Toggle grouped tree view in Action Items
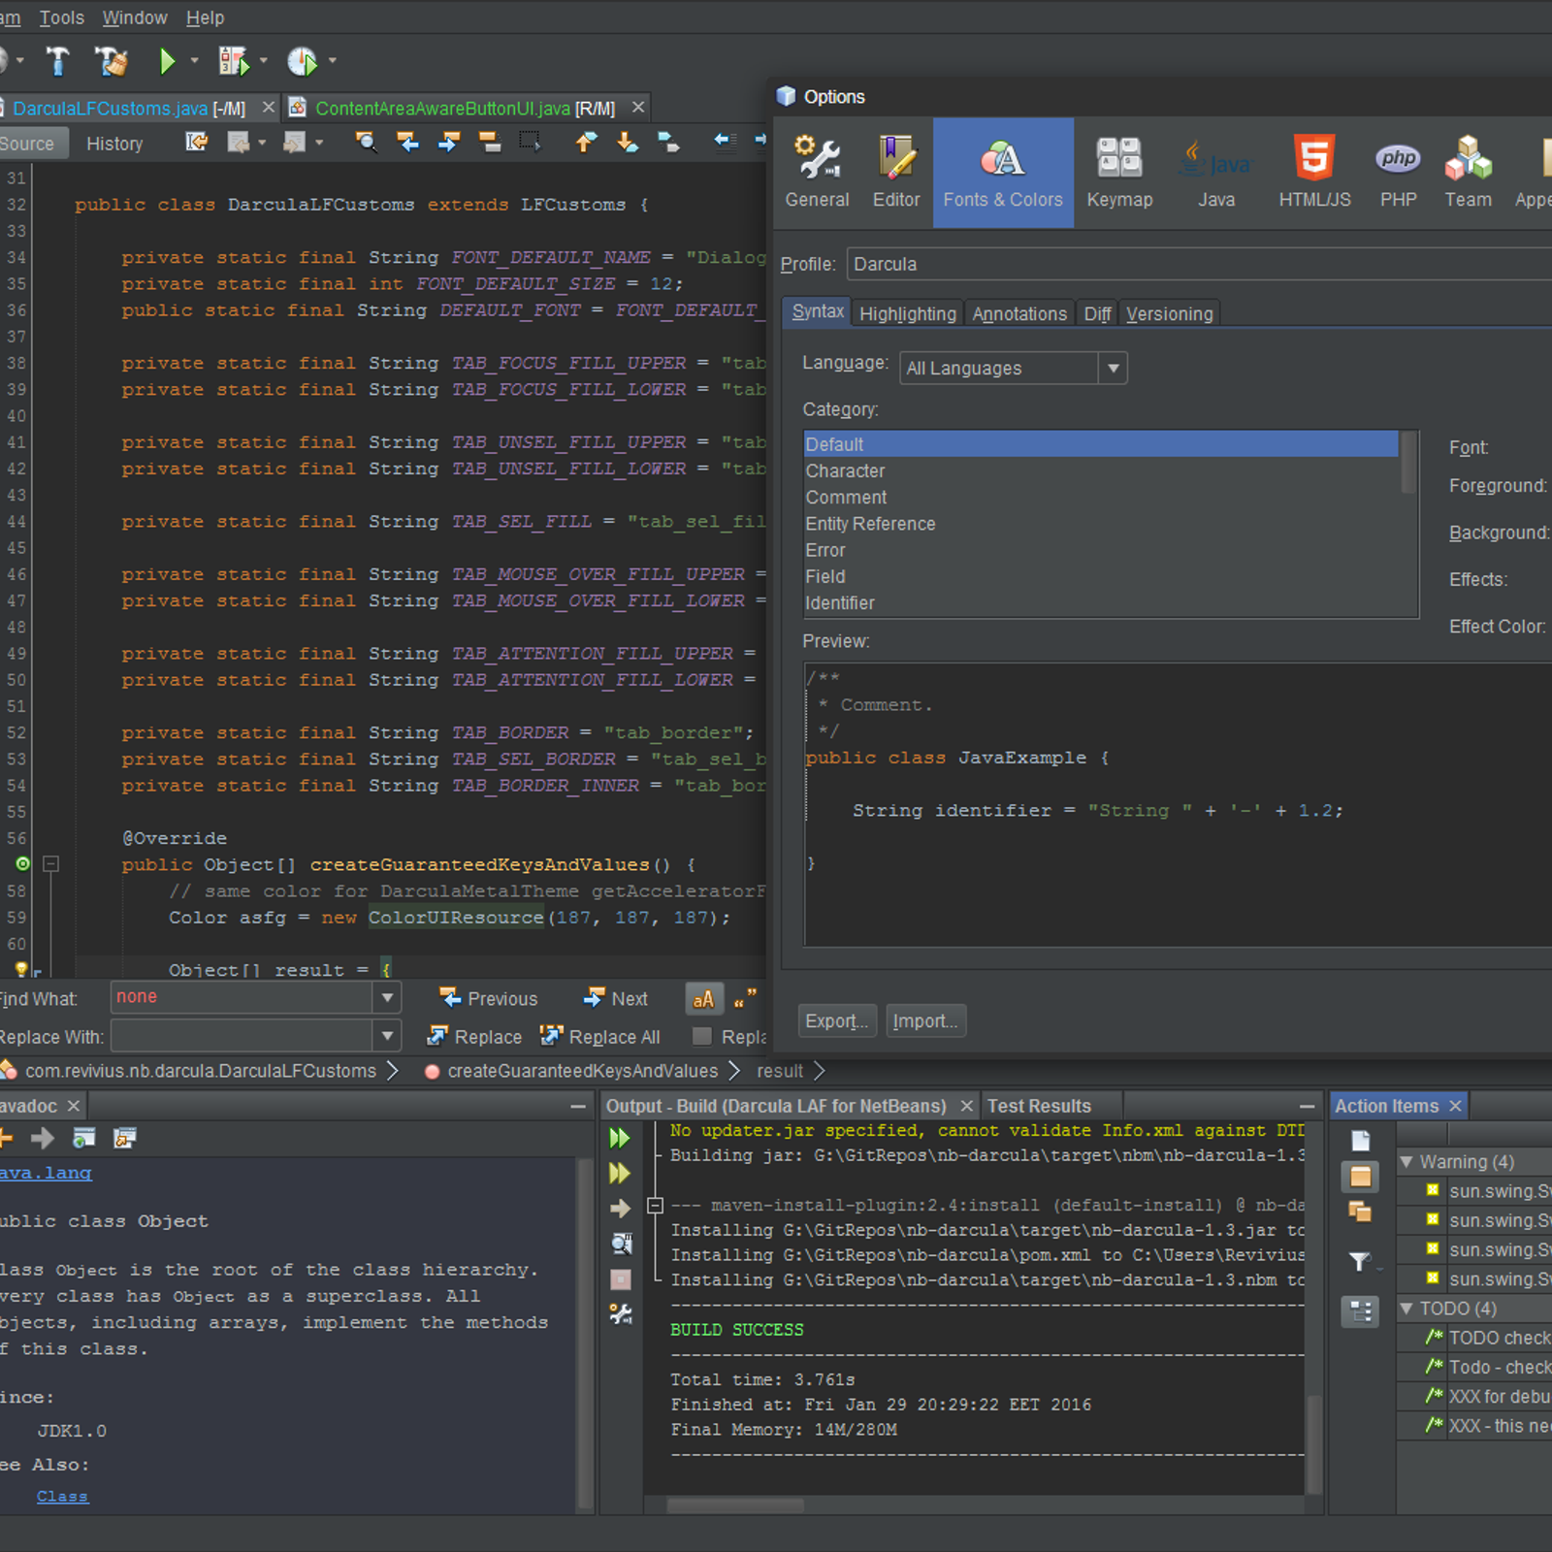This screenshot has width=1552, height=1552. tap(1360, 1311)
